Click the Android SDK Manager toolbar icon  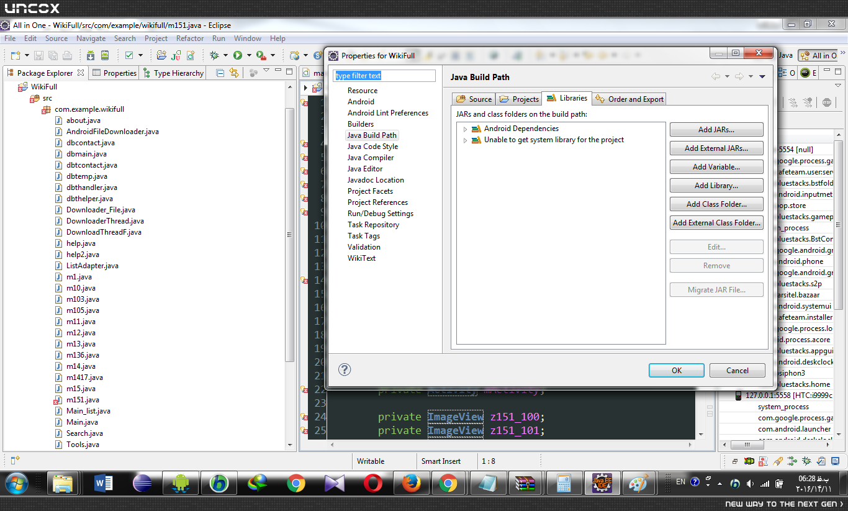tap(91, 55)
